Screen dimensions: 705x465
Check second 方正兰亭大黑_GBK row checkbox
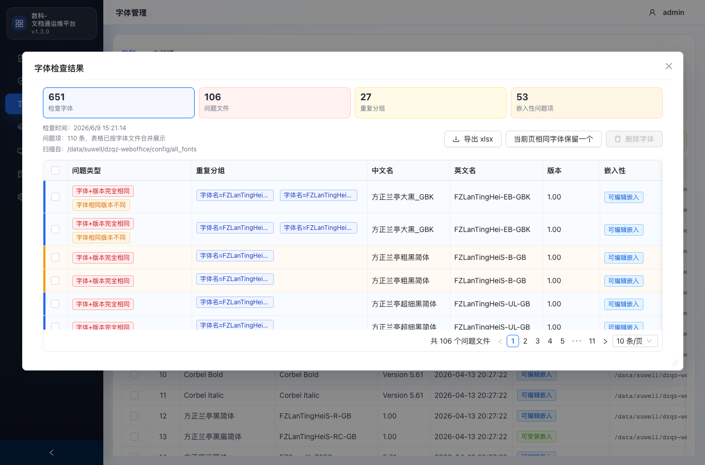tap(55, 229)
